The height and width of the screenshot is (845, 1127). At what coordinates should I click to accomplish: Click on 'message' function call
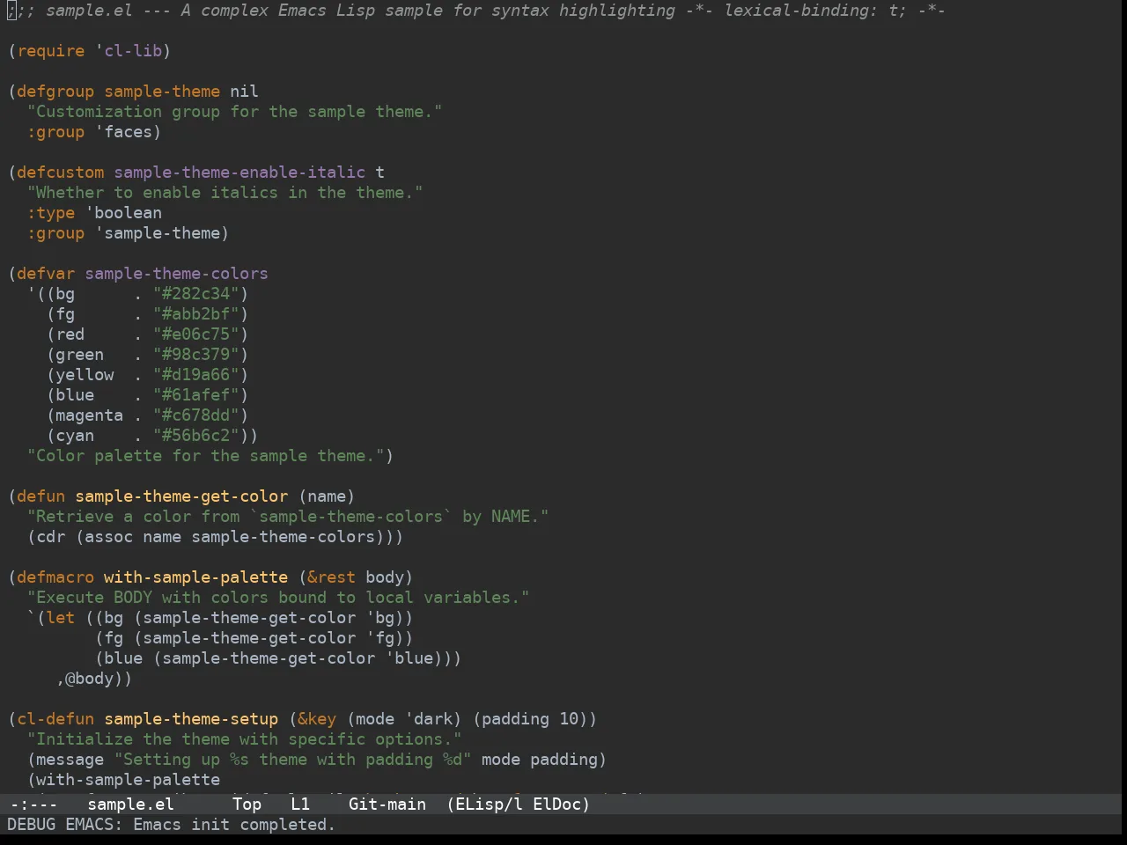pos(70,760)
